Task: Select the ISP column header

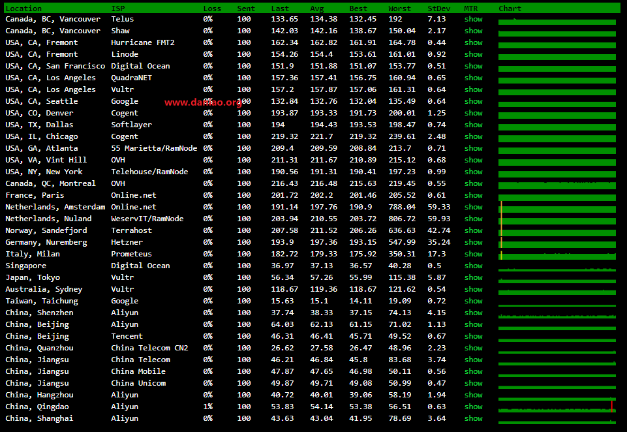Action: pyautogui.click(x=118, y=8)
